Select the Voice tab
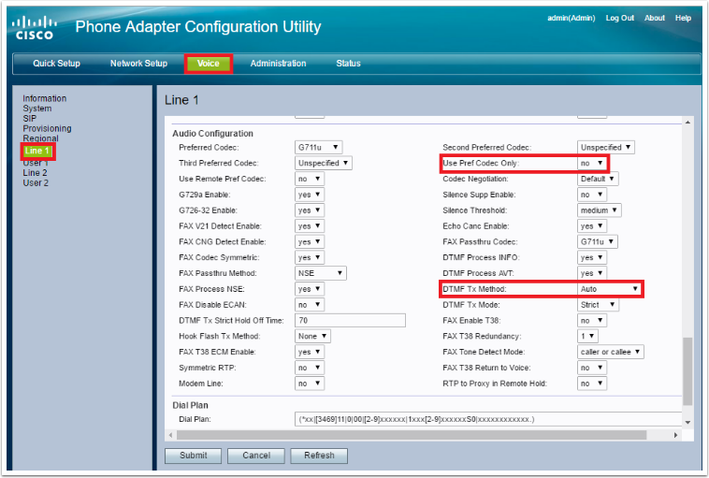The image size is (709, 478). click(x=209, y=64)
